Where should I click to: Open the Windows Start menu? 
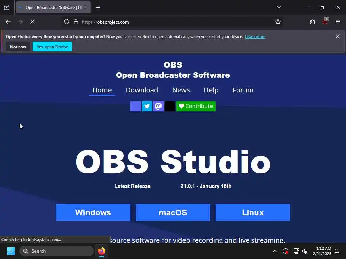tap(11, 251)
